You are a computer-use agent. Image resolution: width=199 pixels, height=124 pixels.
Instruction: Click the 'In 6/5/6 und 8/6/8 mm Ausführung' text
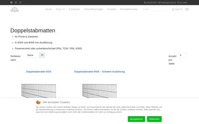coord(33,43)
